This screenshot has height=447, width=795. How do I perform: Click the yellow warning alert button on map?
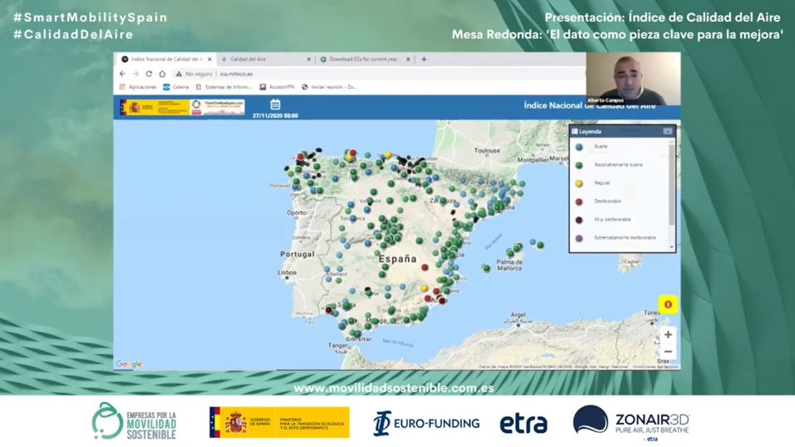668,304
